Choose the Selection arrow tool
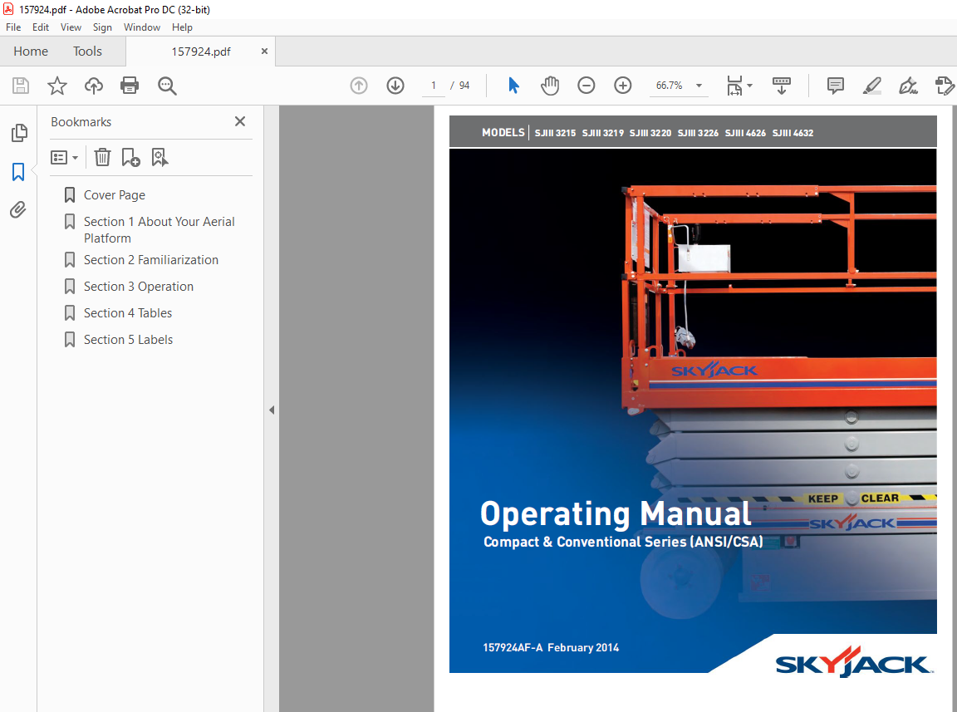Viewport: 957px width, 712px height. pos(514,86)
